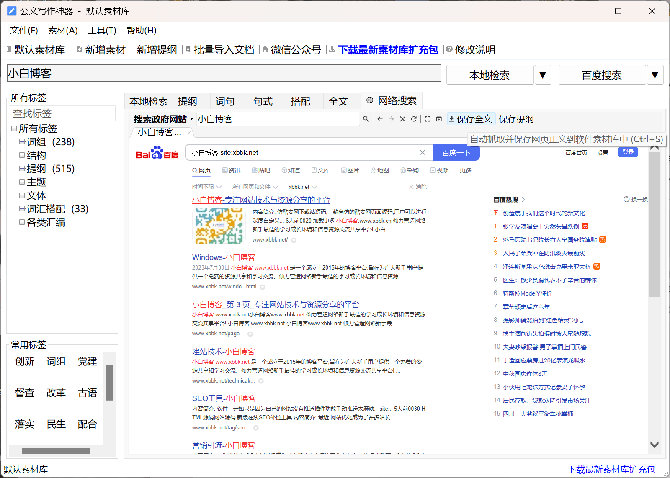
Task: Open 所有网页和文件 filter dropdown
Action: pyautogui.click(x=255, y=187)
